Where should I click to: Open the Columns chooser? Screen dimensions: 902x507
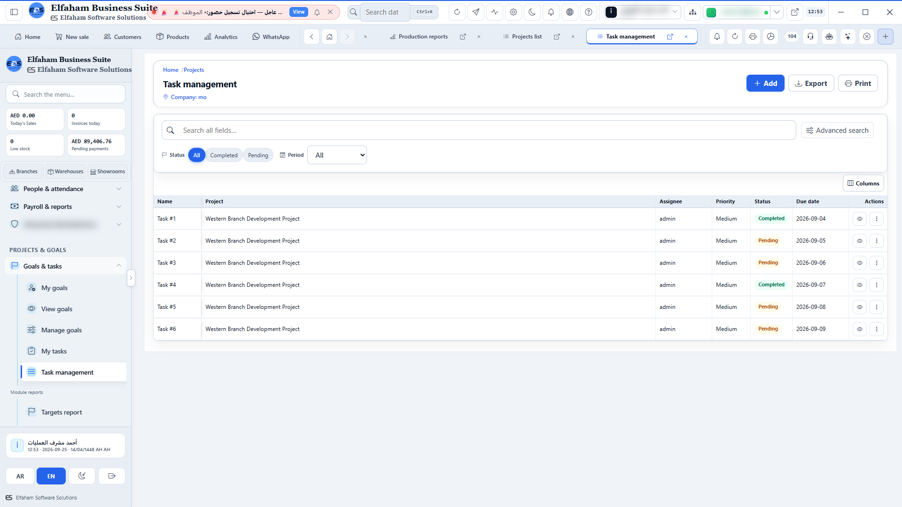click(863, 184)
